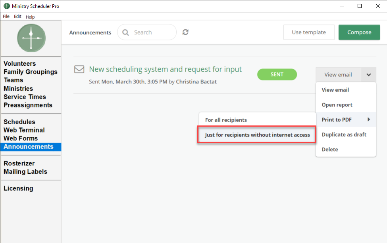Choose For all recipients option
This screenshot has height=243, width=387.
(226, 120)
